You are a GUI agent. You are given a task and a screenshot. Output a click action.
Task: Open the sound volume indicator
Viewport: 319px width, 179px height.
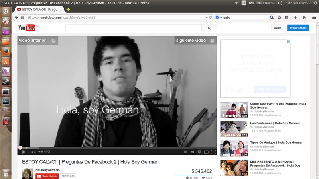coord(280,3)
